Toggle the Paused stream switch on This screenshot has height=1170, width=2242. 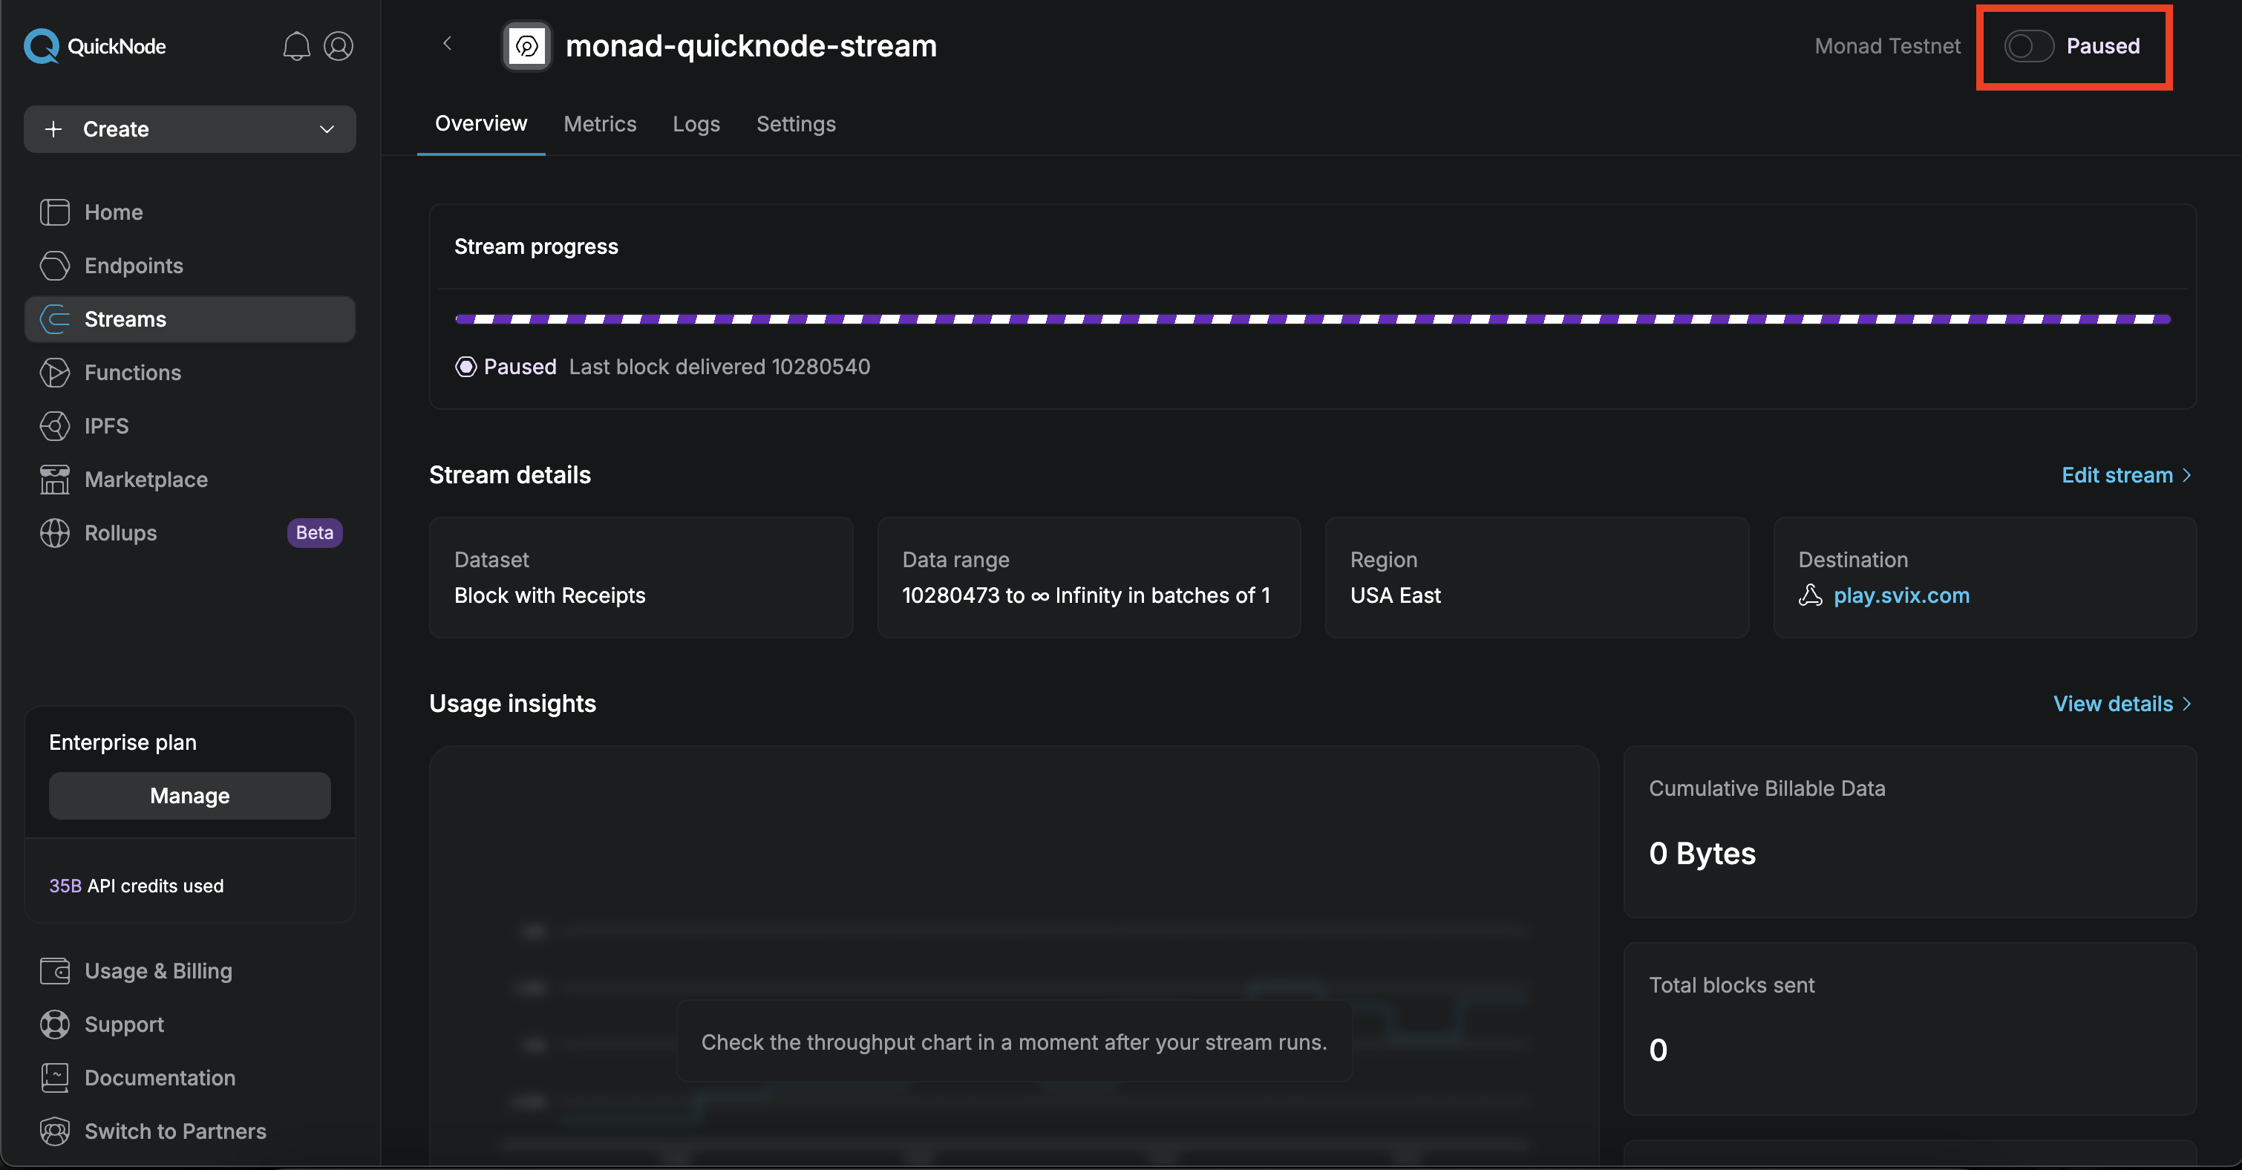2028,46
